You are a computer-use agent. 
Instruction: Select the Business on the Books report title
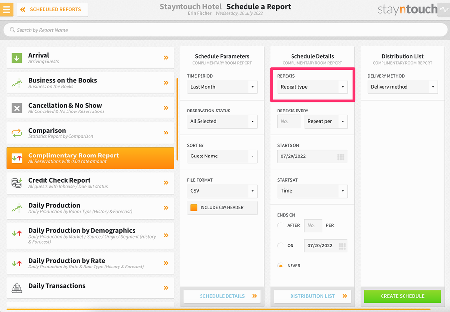pos(63,80)
